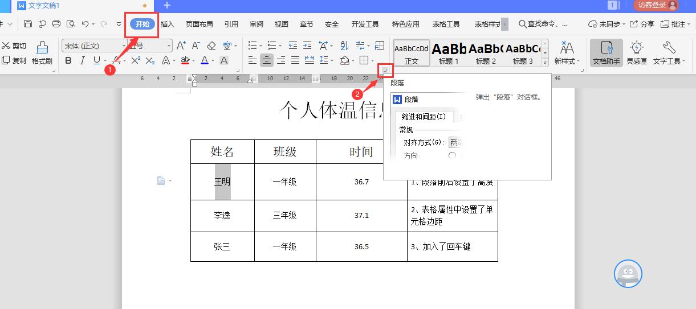The image size is (696, 309).
Task: Click 分享 share button
Action: pyautogui.click(x=642, y=24)
